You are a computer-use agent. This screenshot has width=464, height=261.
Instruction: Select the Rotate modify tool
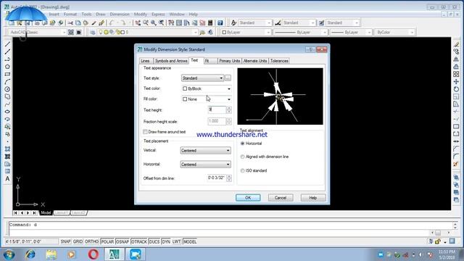(456, 88)
